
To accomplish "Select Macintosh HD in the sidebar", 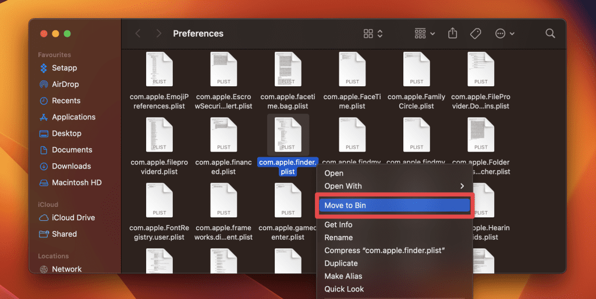I will (x=70, y=182).
